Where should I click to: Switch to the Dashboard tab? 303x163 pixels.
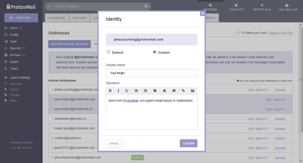(57, 18)
